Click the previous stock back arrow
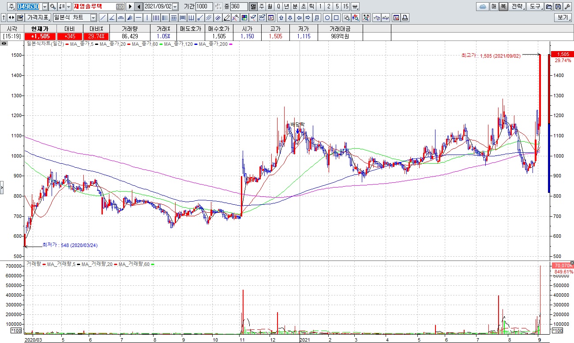574x343 pixels. click(x=139, y=7)
